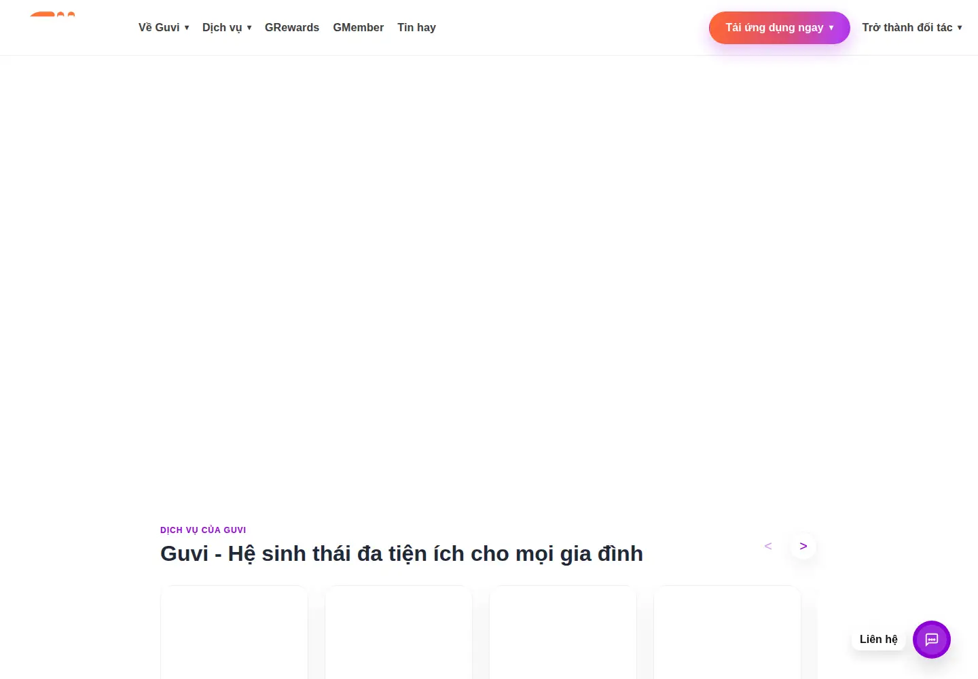Click the DỊCH VỤ CỦA GUVI caption
This screenshot has width=978, height=679.
[203, 530]
